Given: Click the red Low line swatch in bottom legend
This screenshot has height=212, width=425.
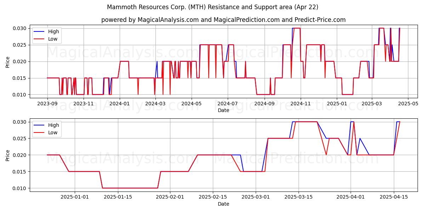Looking at the screenshot, I should (x=40, y=133).
